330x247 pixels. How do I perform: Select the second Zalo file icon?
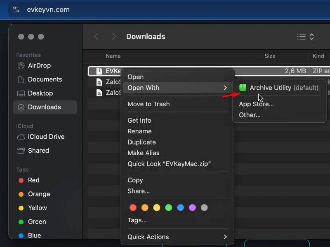(99, 93)
